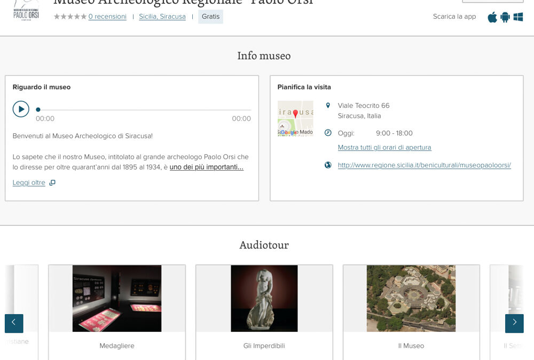
Task: Open the 0 recensioni link
Action: point(107,17)
